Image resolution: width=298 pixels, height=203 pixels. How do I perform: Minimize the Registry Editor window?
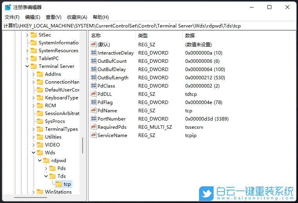252,7
